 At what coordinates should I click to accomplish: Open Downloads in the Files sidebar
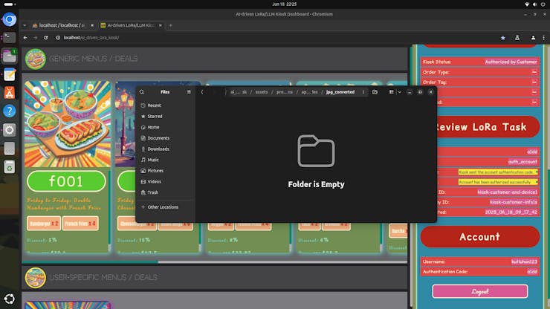click(x=158, y=149)
